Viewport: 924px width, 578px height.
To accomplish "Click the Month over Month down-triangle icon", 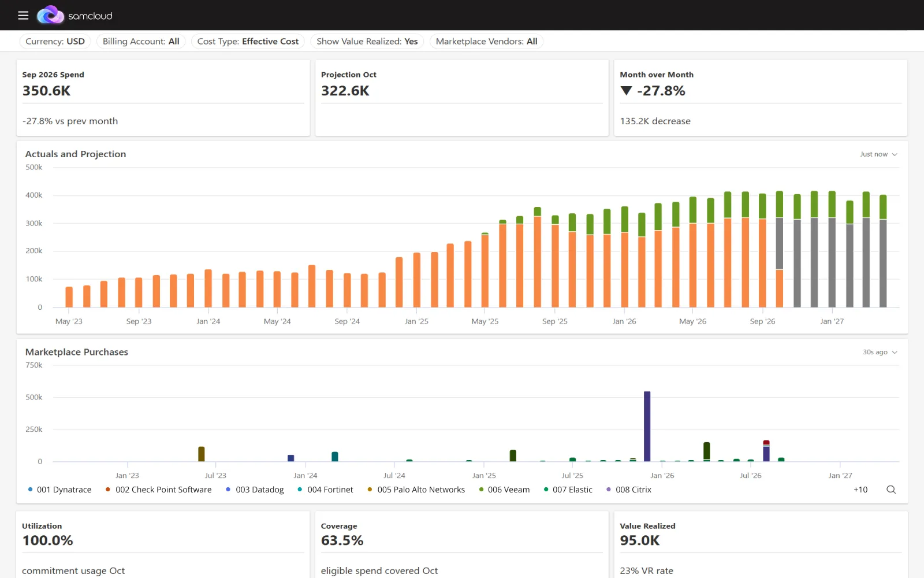I will click(x=626, y=91).
